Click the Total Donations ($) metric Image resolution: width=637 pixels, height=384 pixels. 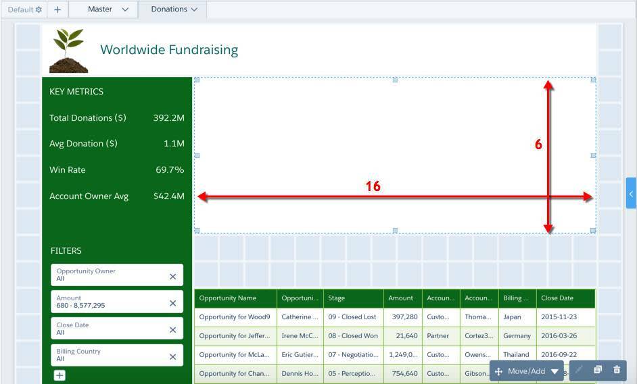click(x=116, y=118)
